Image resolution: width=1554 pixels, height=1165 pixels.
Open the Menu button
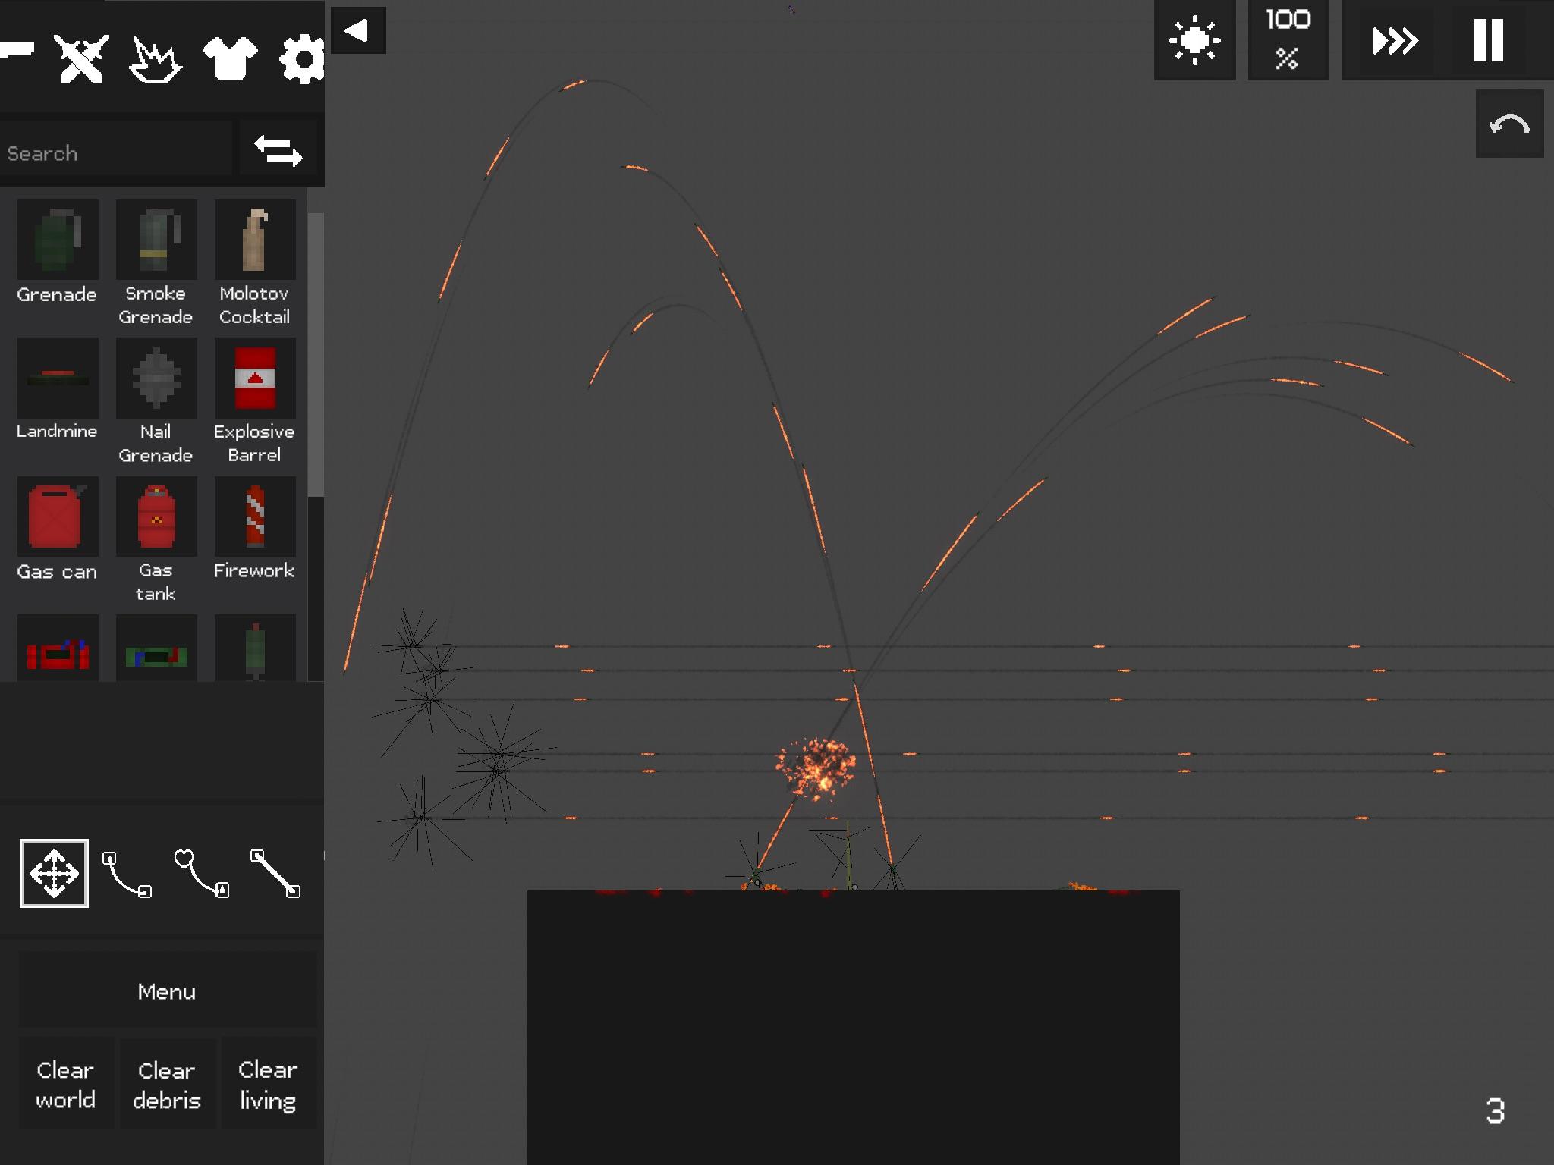tap(167, 991)
